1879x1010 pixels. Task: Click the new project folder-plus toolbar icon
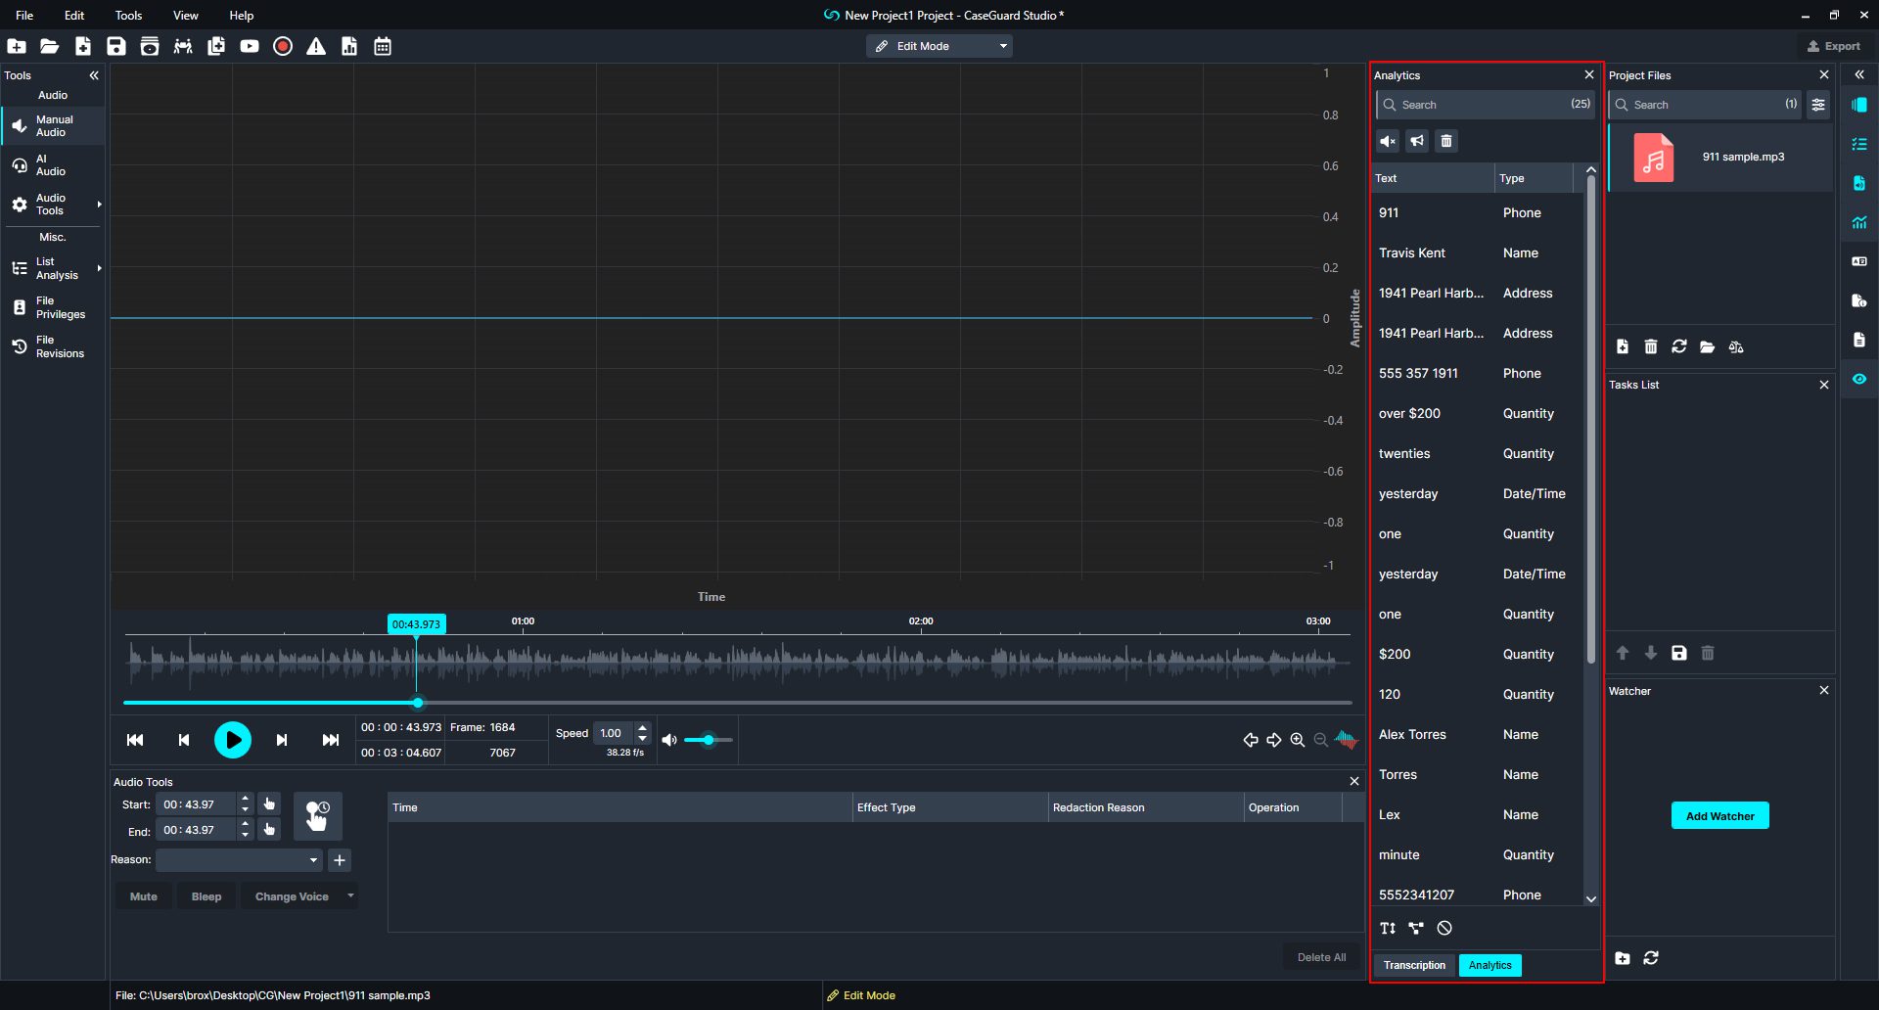(x=17, y=46)
